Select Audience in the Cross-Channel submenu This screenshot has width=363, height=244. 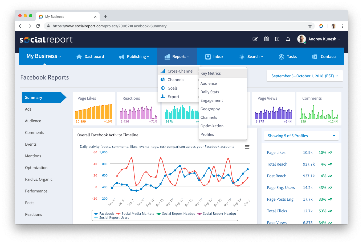tap(223, 83)
